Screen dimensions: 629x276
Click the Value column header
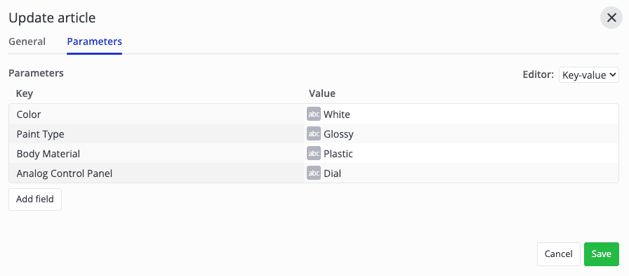[322, 93]
